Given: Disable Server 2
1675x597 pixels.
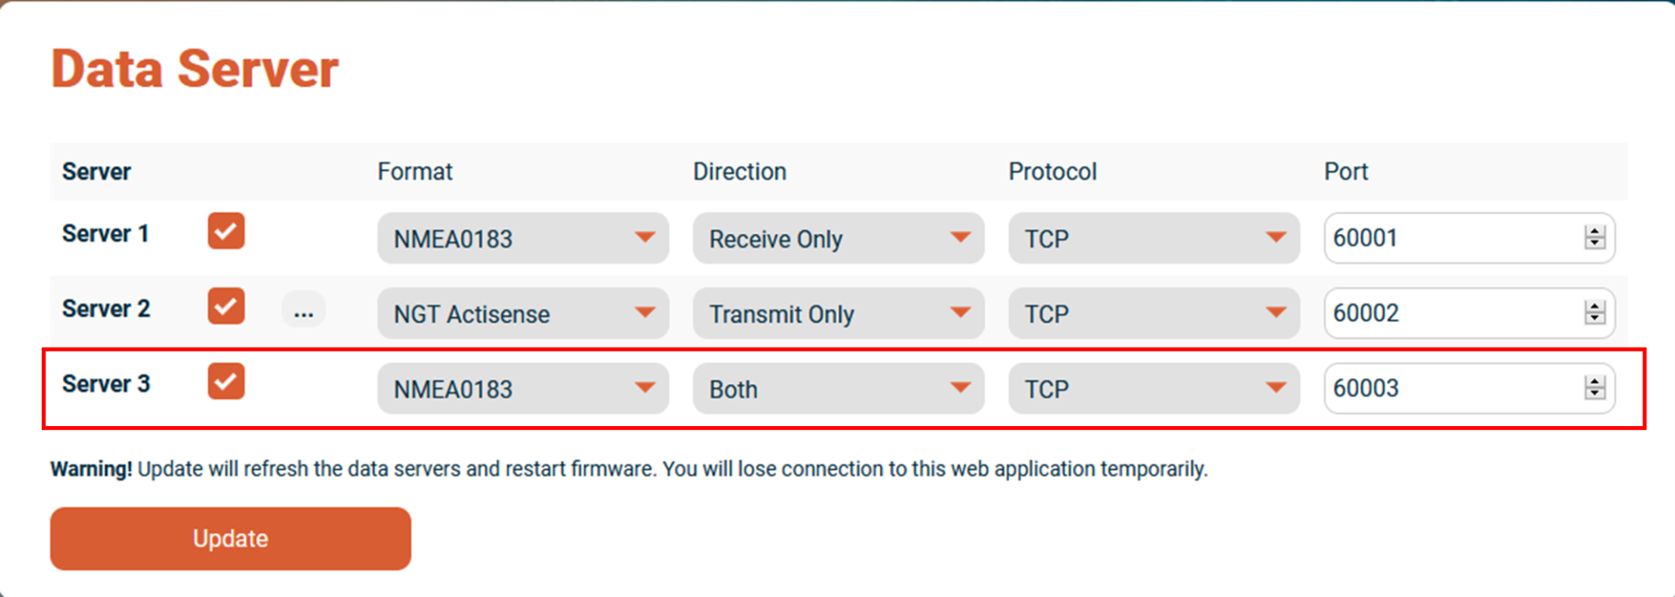Looking at the screenshot, I should click(226, 307).
